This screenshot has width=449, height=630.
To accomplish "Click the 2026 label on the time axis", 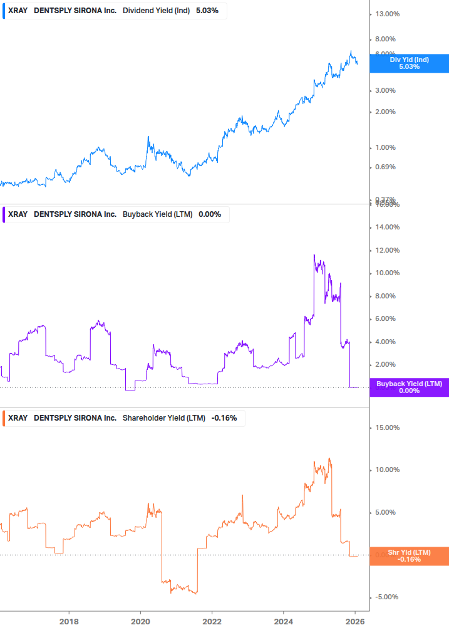I will [x=355, y=622].
